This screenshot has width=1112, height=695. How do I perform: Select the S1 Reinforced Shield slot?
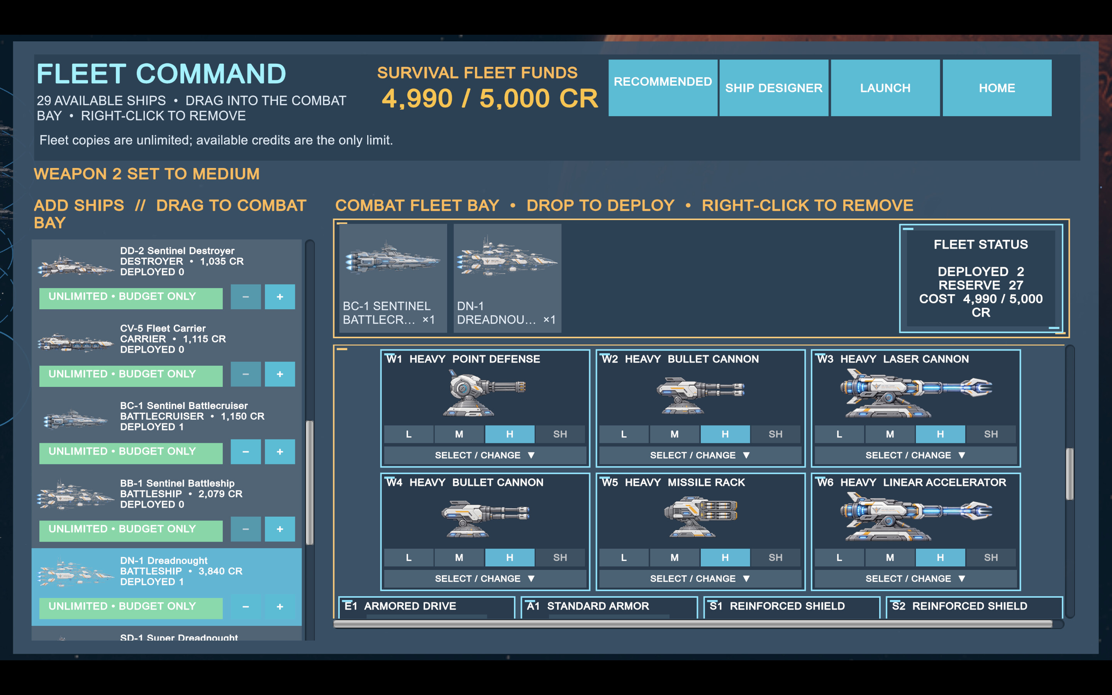click(792, 607)
